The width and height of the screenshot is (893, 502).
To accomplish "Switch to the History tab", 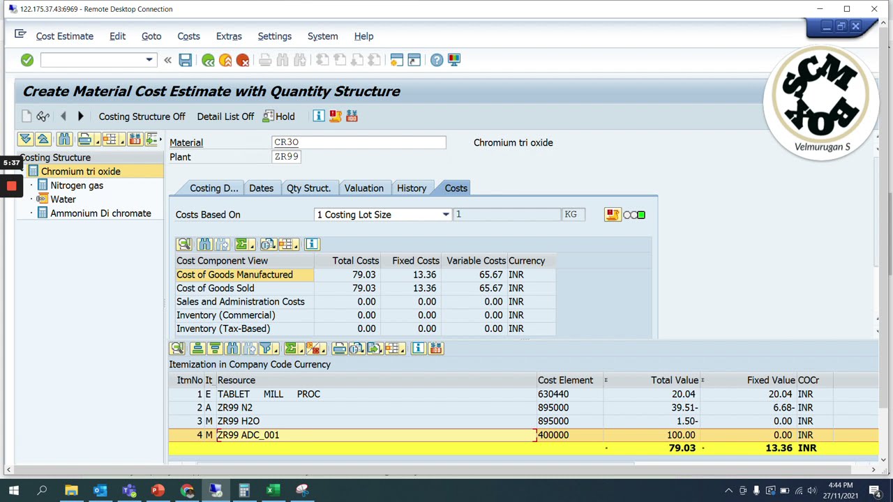I will click(412, 188).
